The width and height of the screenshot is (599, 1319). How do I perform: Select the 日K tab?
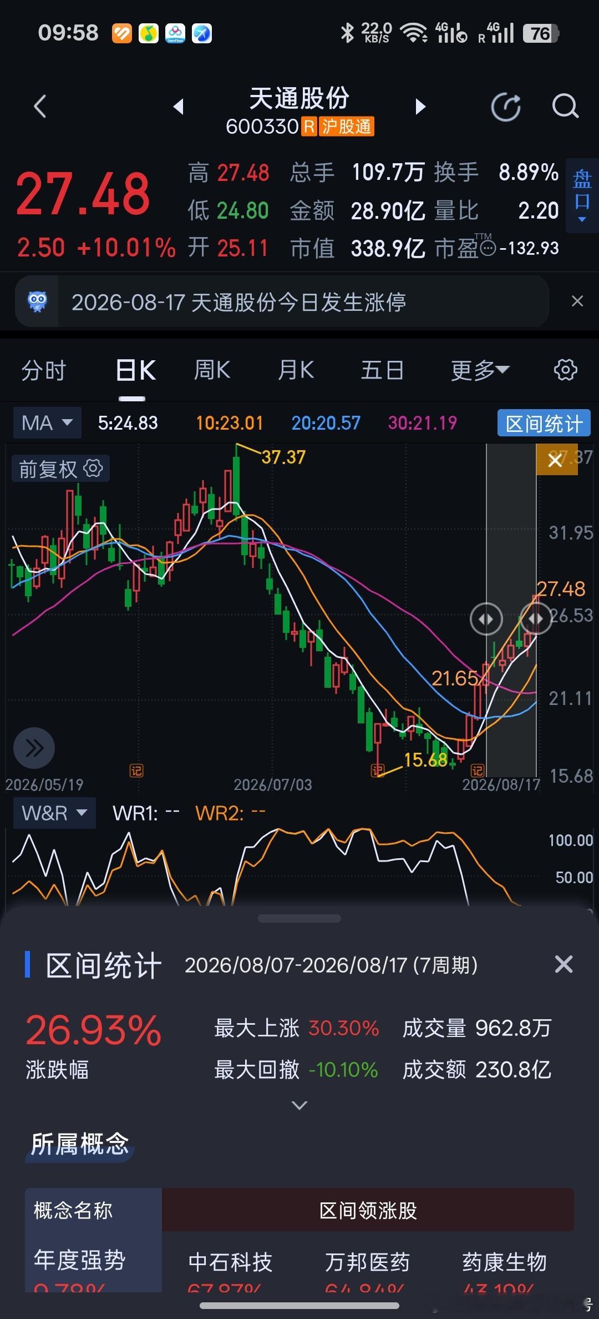[136, 370]
